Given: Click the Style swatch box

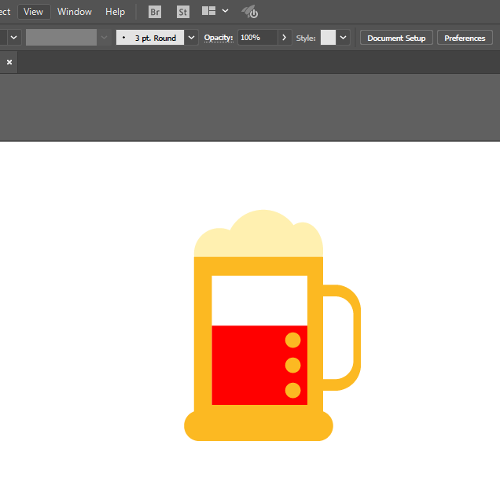Looking at the screenshot, I should point(328,38).
